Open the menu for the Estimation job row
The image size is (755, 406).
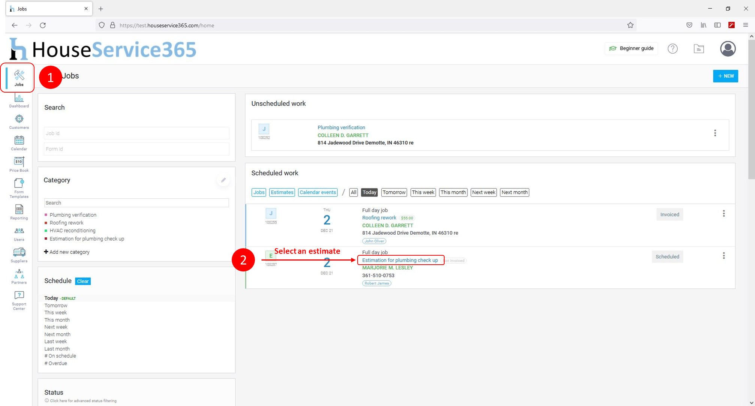click(724, 256)
